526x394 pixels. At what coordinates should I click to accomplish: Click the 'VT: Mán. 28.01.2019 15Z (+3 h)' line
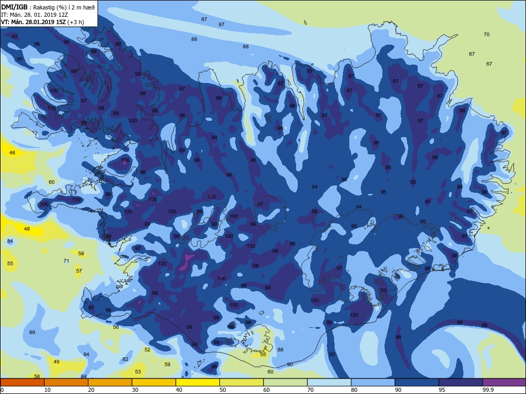(x=43, y=22)
